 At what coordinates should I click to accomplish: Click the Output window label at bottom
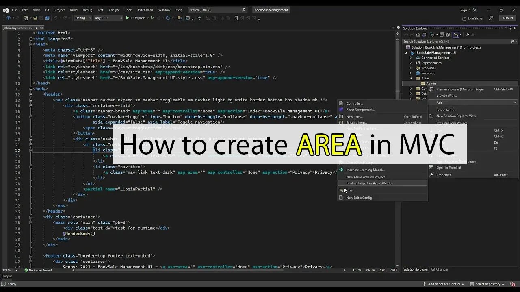click(7, 276)
